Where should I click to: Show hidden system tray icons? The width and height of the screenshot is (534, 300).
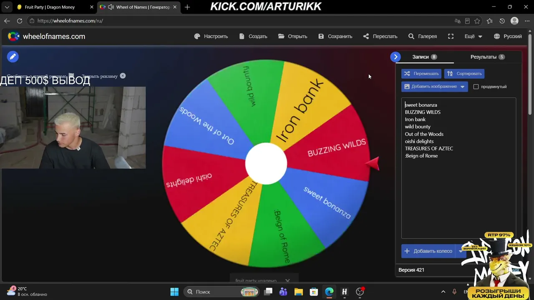click(x=443, y=292)
